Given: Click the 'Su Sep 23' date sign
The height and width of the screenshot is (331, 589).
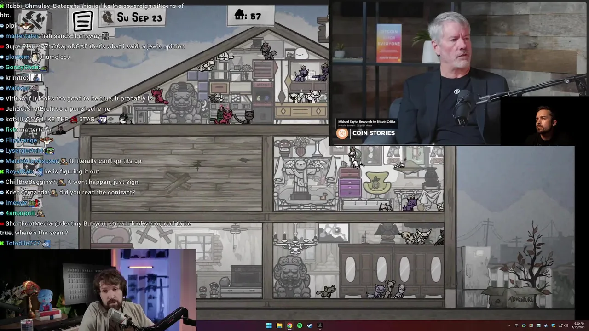Looking at the screenshot, I should point(139,17).
